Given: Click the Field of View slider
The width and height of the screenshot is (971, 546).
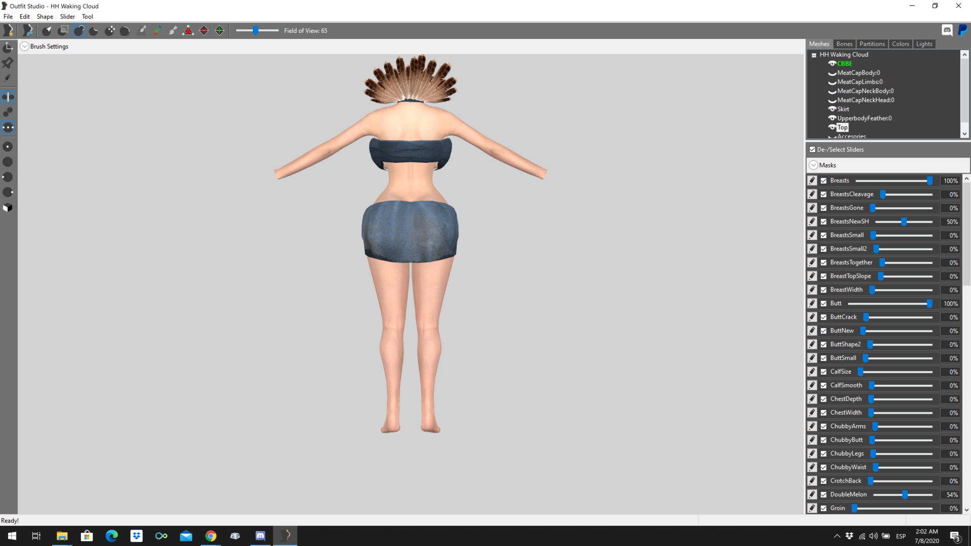Looking at the screenshot, I should 257,30.
